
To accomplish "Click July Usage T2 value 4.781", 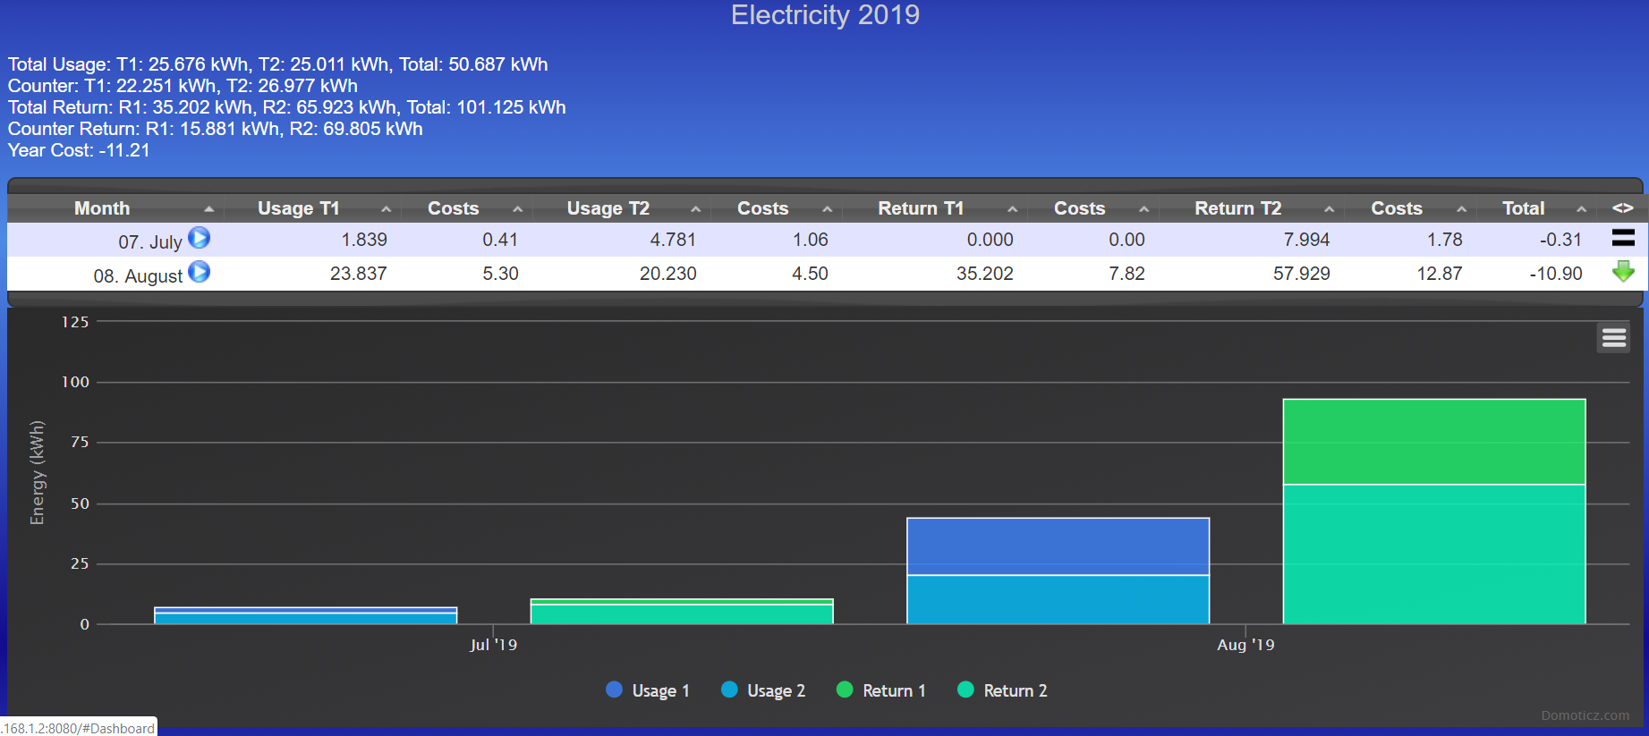I will (673, 240).
